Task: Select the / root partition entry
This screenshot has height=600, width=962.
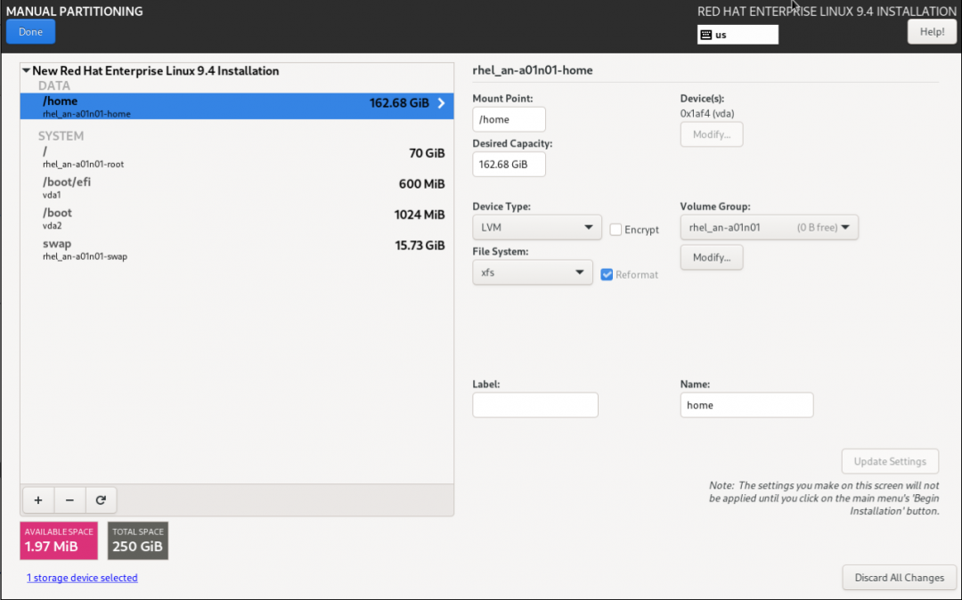Action: coord(236,158)
